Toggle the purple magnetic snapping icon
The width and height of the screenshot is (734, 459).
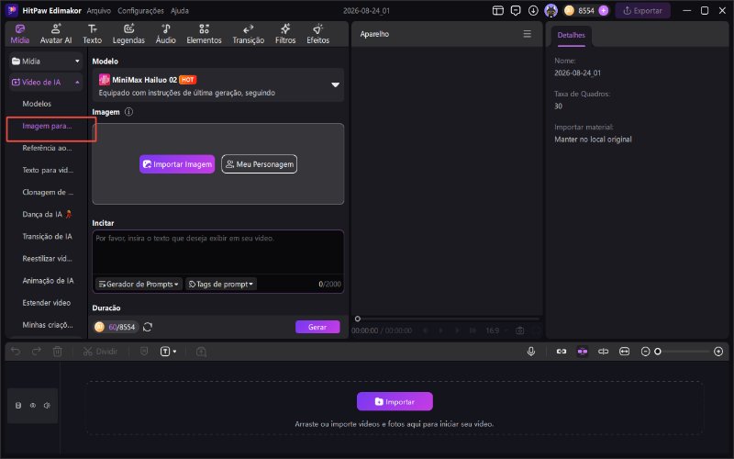(x=583, y=352)
